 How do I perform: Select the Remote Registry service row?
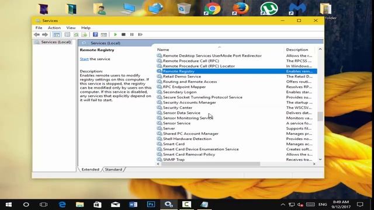coord(237,71)
